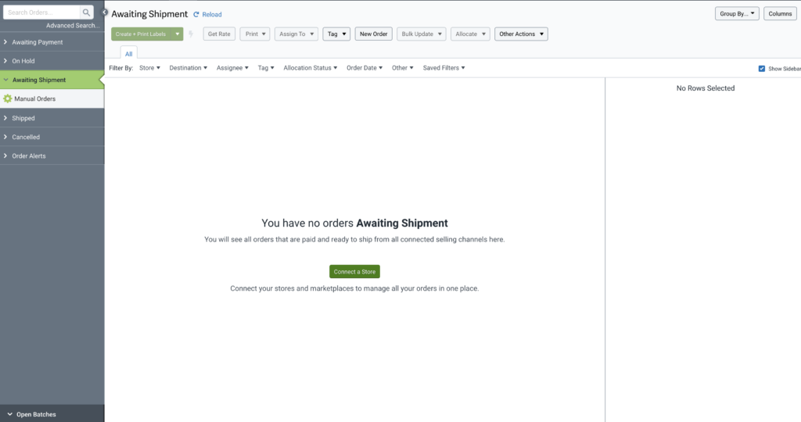Screen dimensions: 801x422
Task: Open the Group By dropdown
Action: point(736,14)
